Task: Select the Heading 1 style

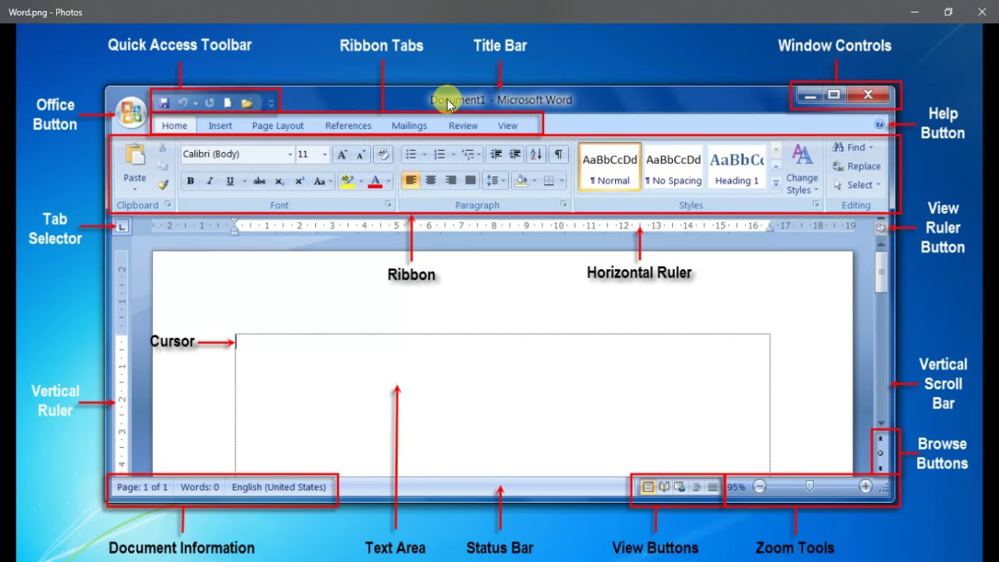Action: tap(736, 166)
